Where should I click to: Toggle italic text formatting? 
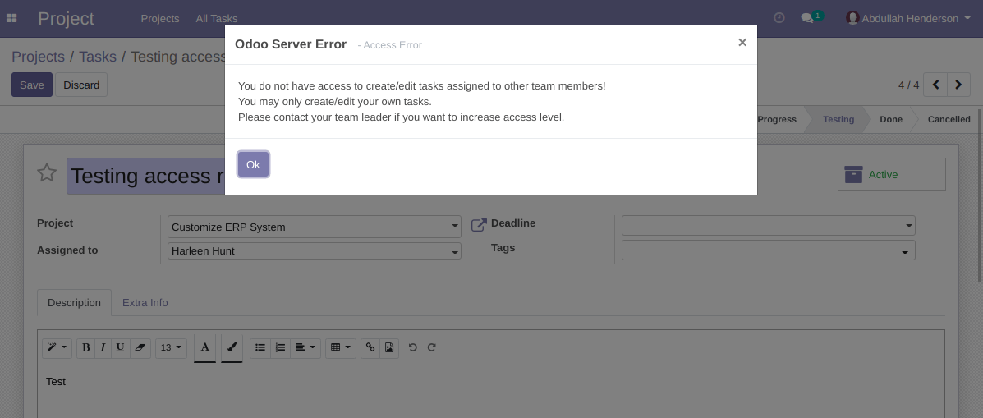[x=103, y=347]
